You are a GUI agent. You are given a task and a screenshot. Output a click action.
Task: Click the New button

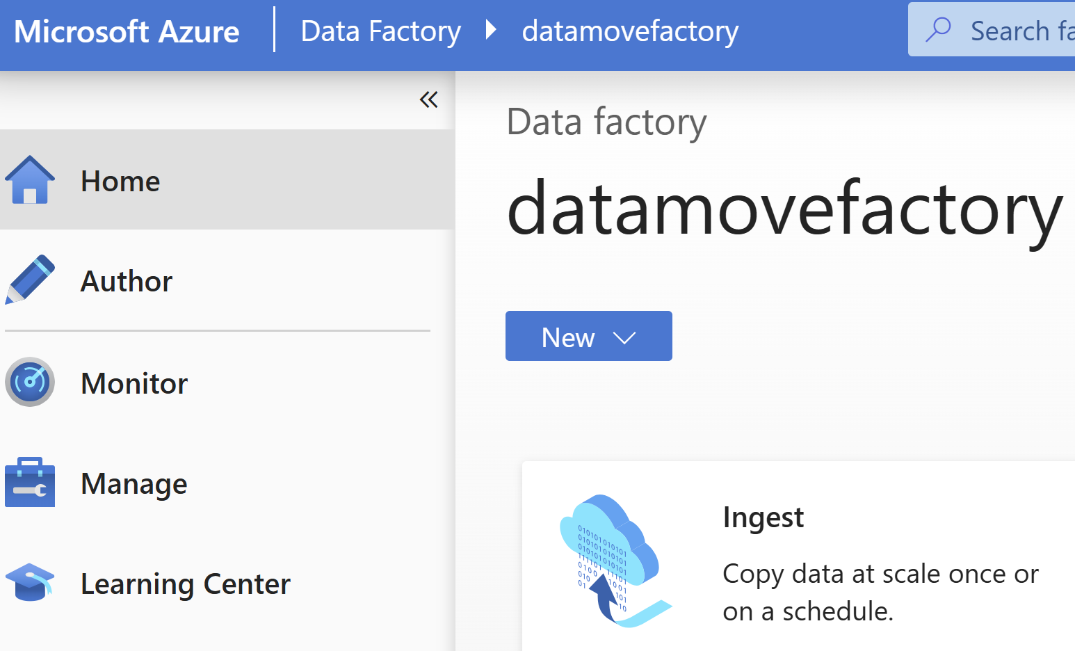(x=588, y=336)
